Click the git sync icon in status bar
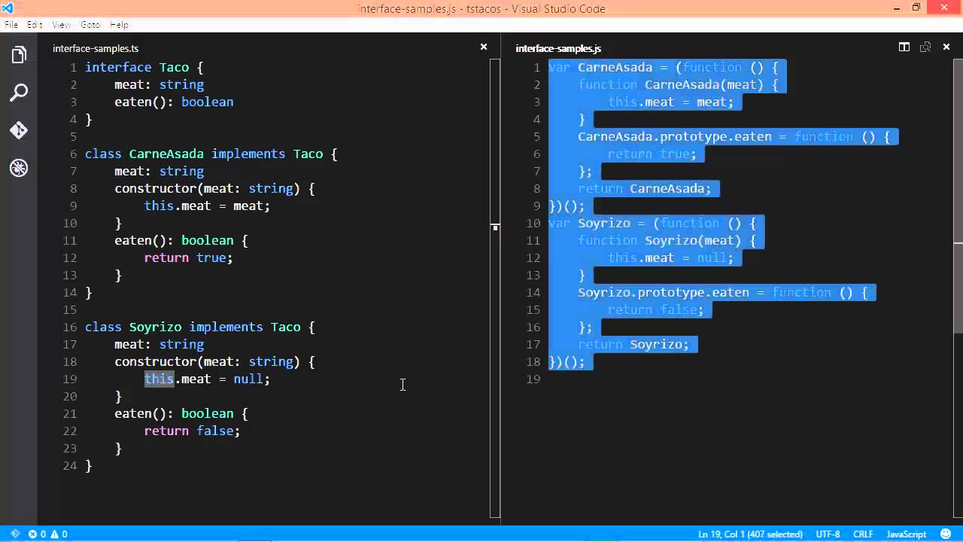The height and width of the screenshot is (542, 963). point(14,534)
